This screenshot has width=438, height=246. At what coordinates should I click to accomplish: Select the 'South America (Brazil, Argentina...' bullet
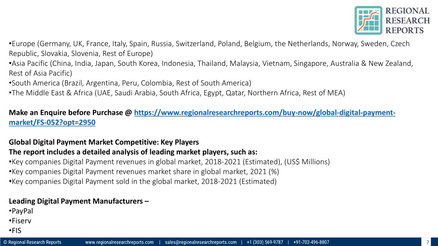[x=130, y=83]
